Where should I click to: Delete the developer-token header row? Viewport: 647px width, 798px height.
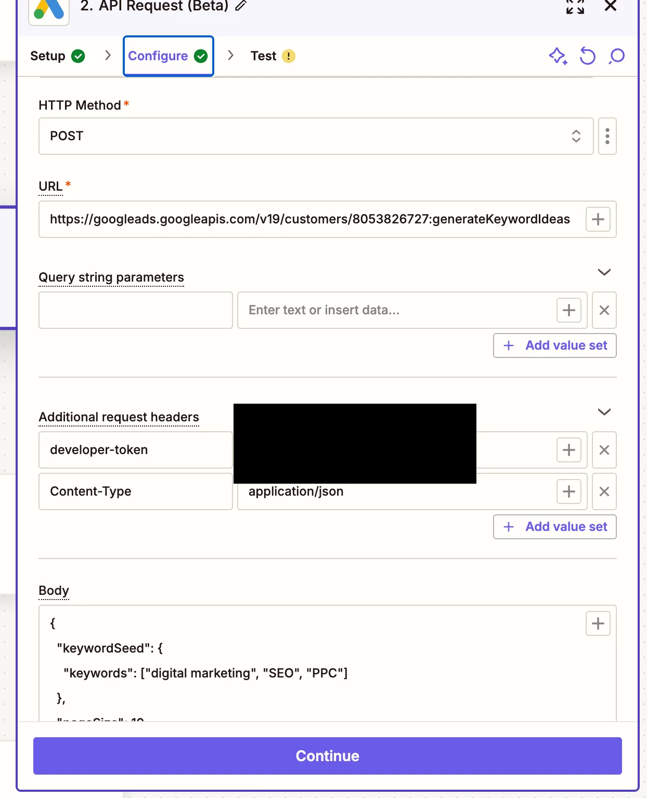[x=604, y=450]
